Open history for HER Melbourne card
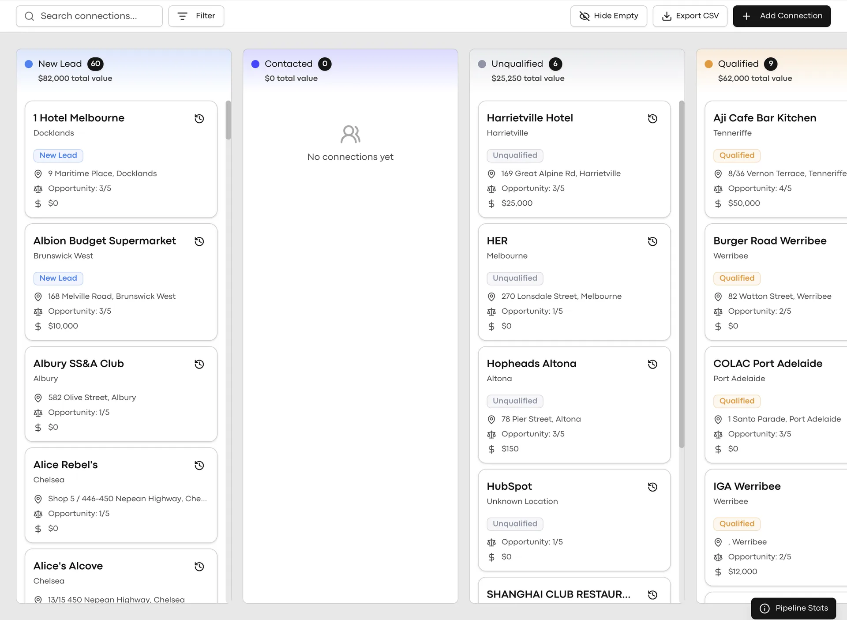Screen dimensions: 847x620 pyautogui.click(x=652, y=241)
